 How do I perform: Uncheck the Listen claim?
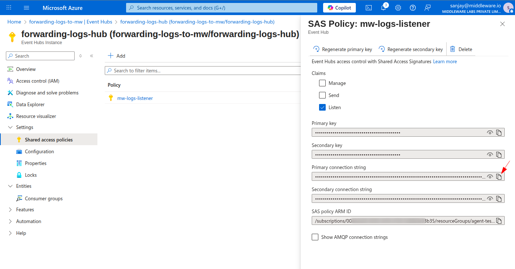click(x=322, y=107)
